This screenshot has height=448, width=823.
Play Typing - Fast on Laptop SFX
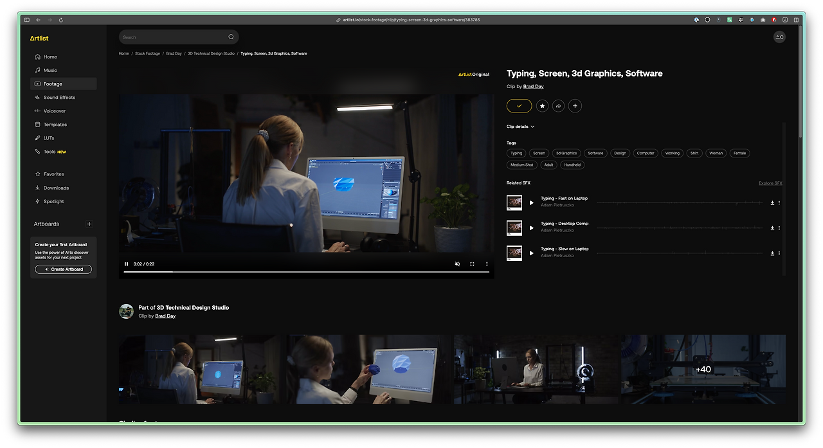coord(531,203)
